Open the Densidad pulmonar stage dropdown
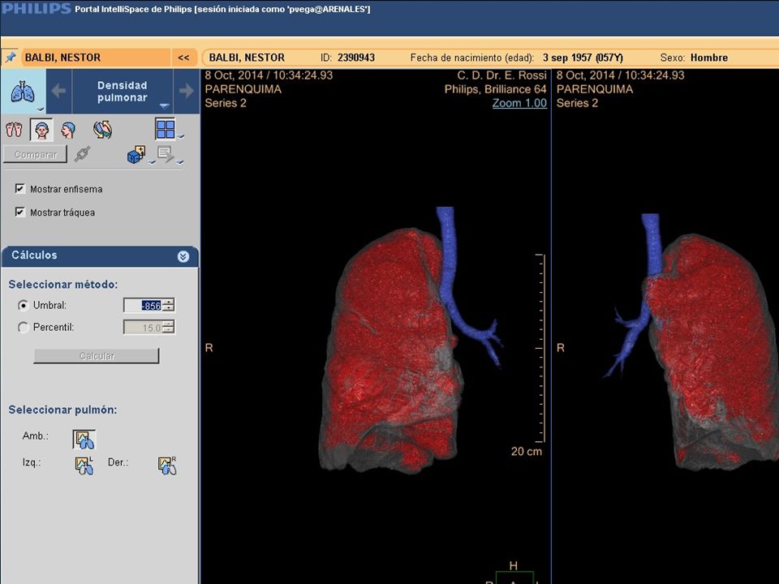779x584 pixels. [165, 105]
